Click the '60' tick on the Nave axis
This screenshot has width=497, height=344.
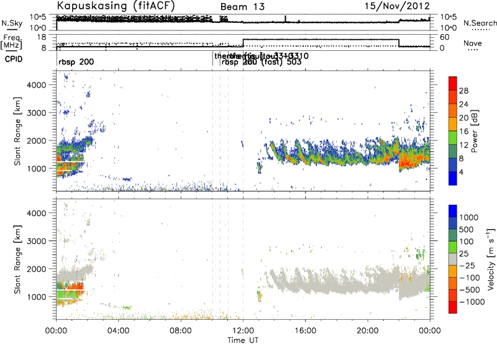(x=445, y=37)
